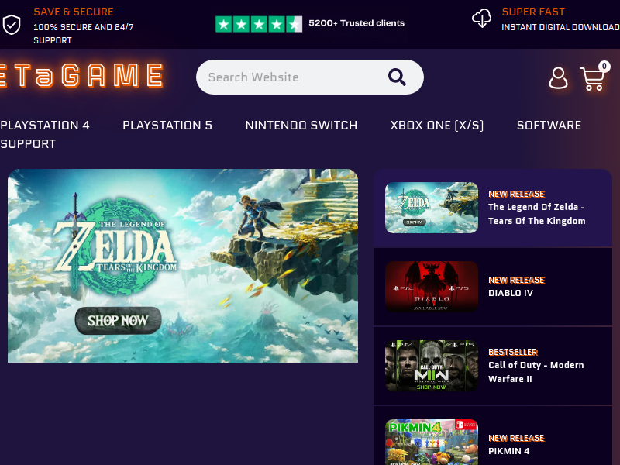The height and width of the screenshot is (465, 620).
Task: Open the PlayStation 4 menu
Action: tap(45, 126)
